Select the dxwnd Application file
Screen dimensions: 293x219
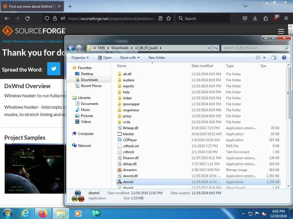pyautogui.click(x=198, y=182)
